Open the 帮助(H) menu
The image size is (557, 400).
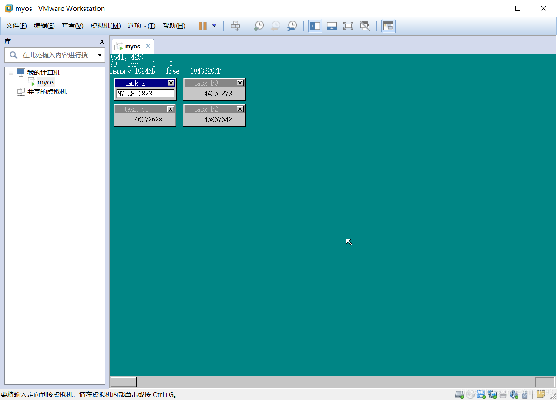[174, 26]
